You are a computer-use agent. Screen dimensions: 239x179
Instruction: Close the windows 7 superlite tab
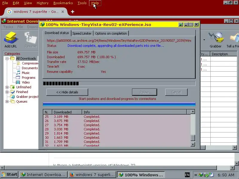click(63, 12)
